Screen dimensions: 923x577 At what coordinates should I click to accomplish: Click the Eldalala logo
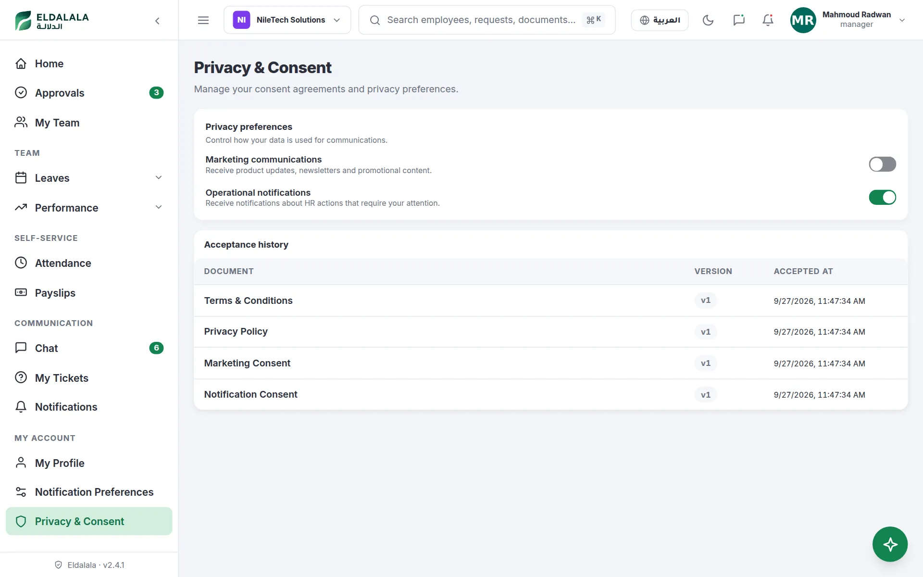[x=52, y=21]
